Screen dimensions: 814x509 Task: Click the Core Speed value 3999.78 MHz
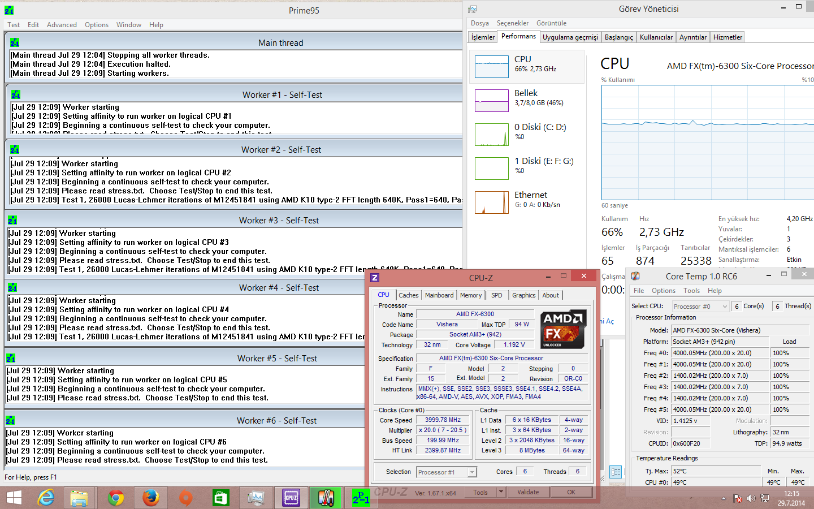[443, 420]
